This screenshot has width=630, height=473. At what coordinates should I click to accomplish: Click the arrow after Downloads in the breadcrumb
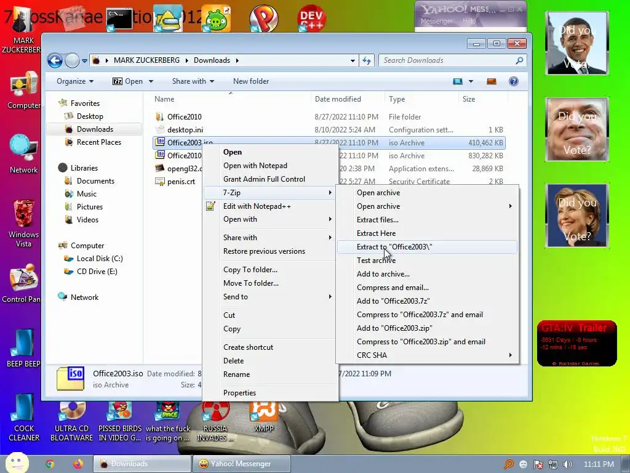(237, 60)
